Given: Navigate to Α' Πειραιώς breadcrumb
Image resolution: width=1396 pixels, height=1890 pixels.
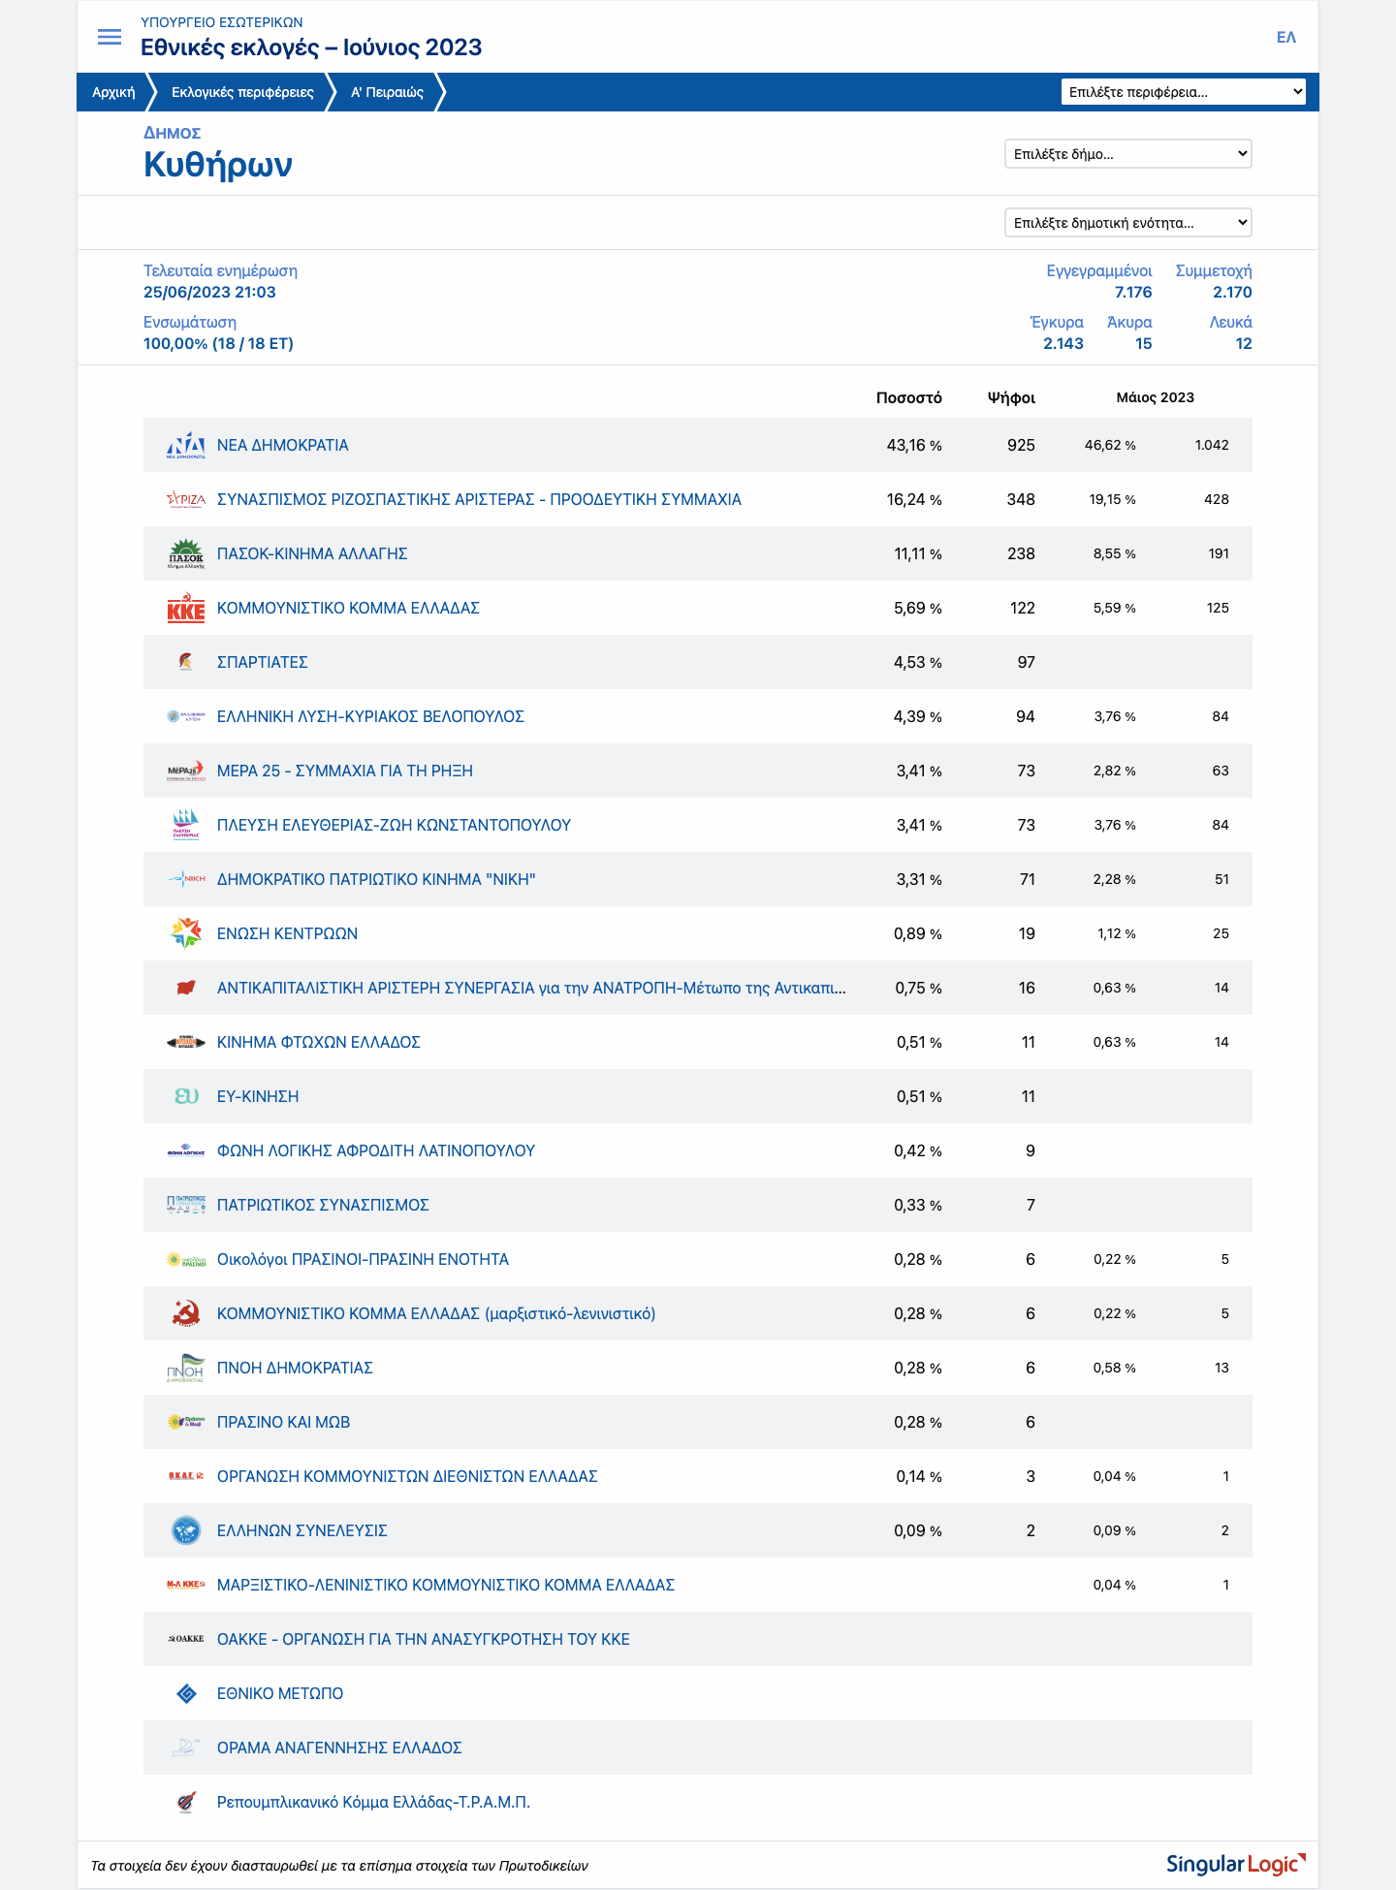Looking at the screenshot, I should click(x=387, y=92).
